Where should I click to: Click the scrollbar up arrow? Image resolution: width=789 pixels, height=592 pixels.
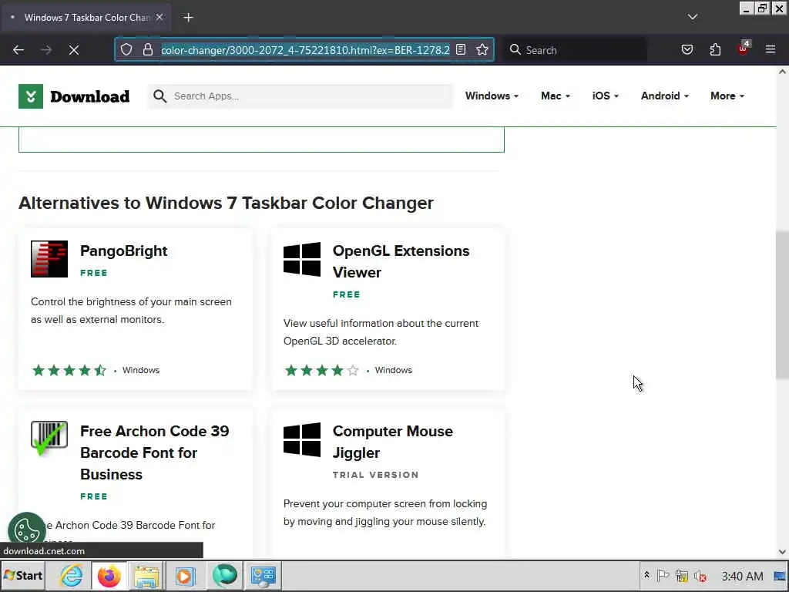(782, 72)
